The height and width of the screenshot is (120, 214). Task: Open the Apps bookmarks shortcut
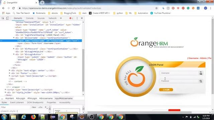click(x=6, y=13)
